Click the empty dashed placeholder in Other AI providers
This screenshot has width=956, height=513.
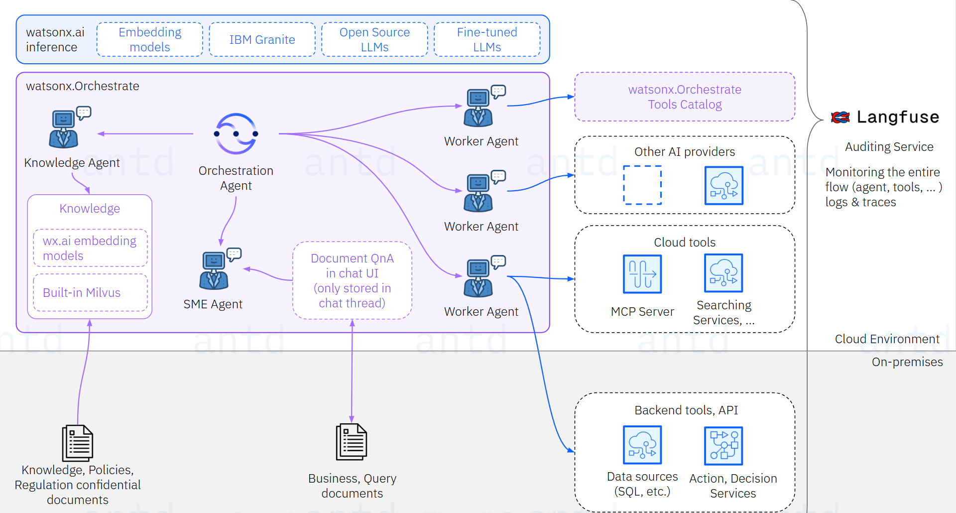[642, 186]
